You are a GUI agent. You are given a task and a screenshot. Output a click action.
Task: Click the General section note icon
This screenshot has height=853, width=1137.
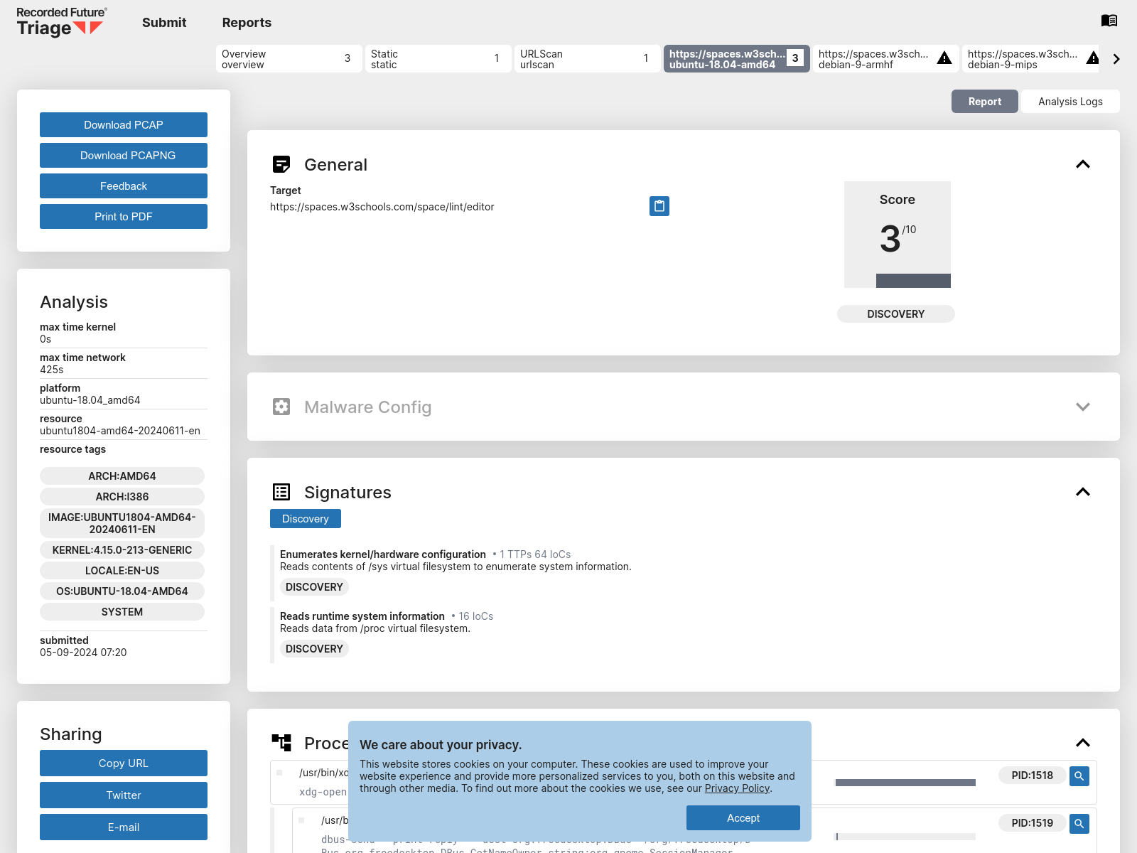[x=281, y=164]
